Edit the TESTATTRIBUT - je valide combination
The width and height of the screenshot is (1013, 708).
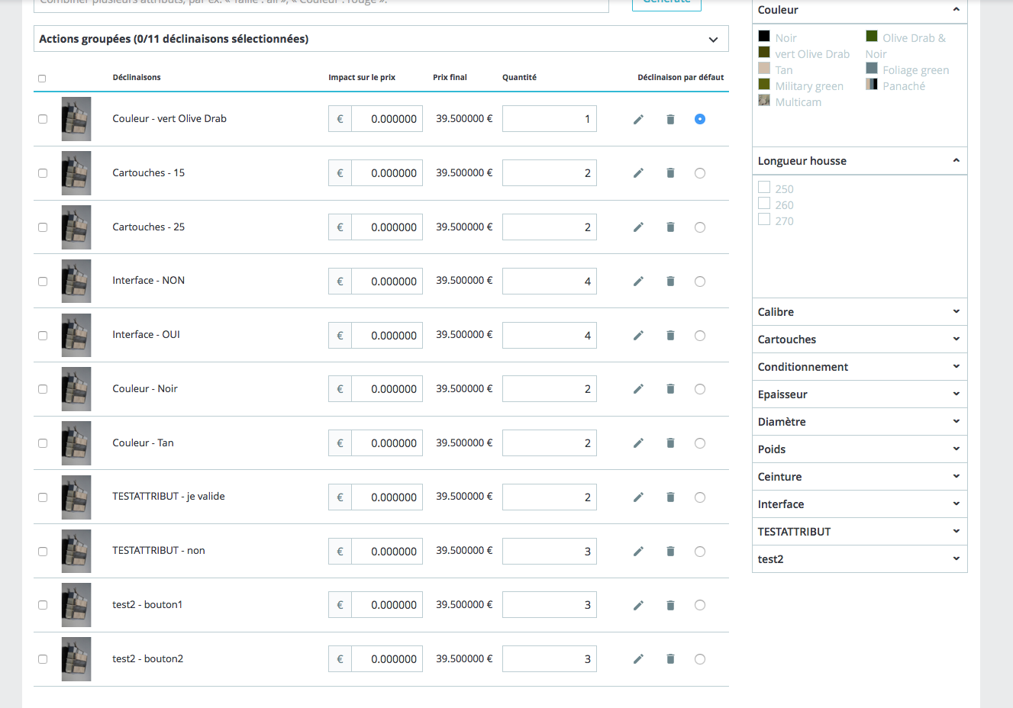[x=638, y=497]
